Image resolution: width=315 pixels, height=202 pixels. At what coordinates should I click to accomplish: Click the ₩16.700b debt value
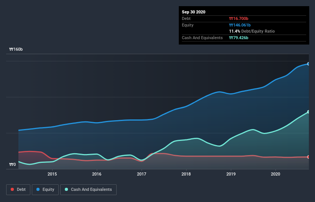239,18
